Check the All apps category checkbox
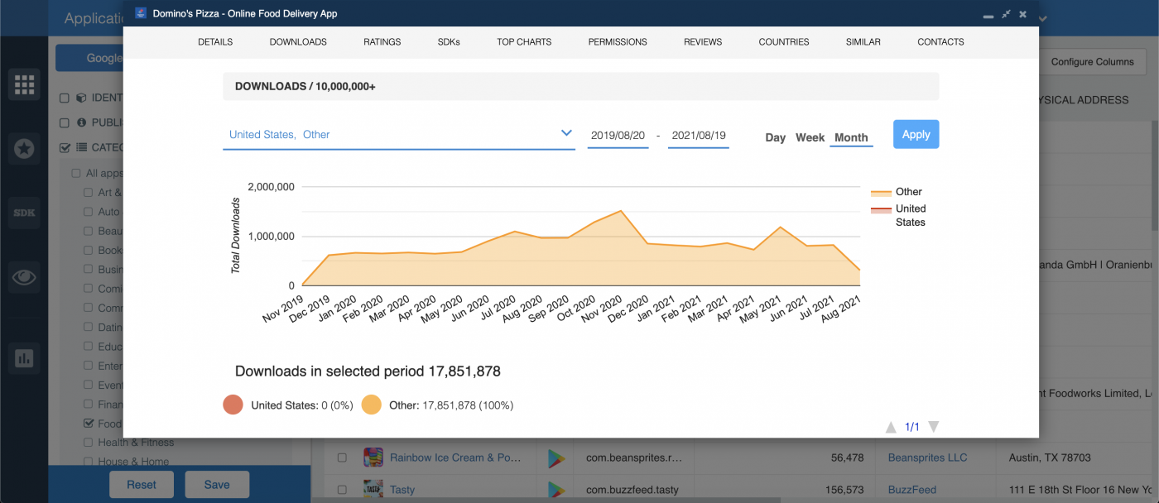The image size is (1159, 503). point(76,173)
